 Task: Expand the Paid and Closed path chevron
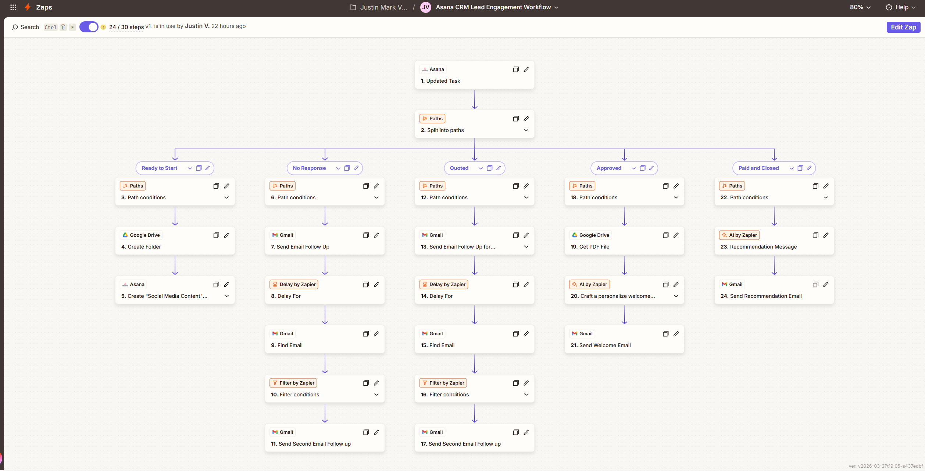click(x=791, y=168)
